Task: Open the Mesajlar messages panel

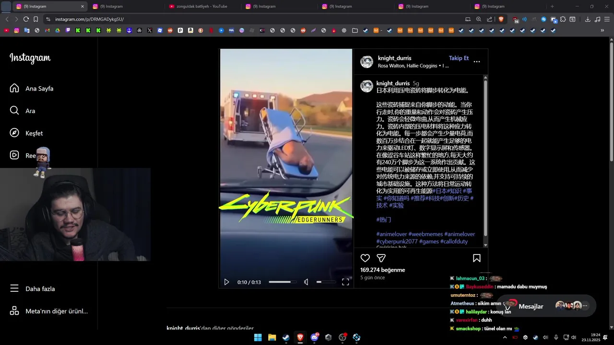Action: click(546, 306)
